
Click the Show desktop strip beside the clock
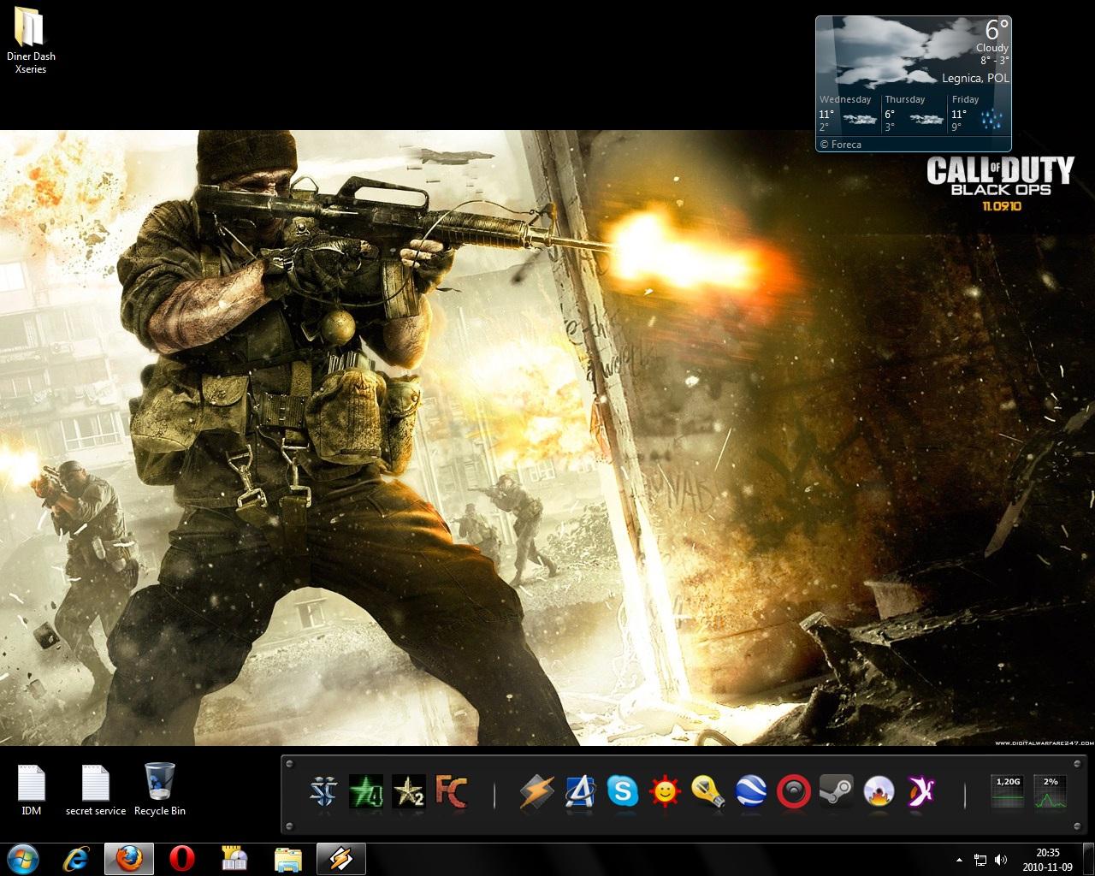point(1088,859)
